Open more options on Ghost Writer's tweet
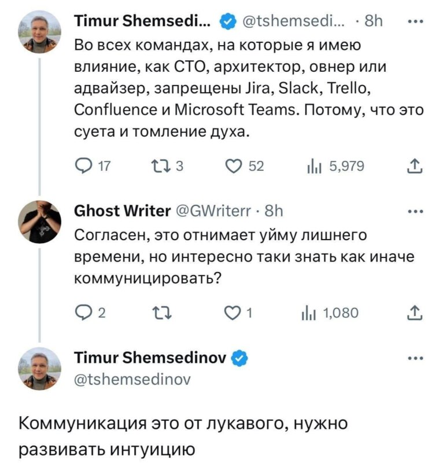Screen dimensions: 443x467 (414, 212)
